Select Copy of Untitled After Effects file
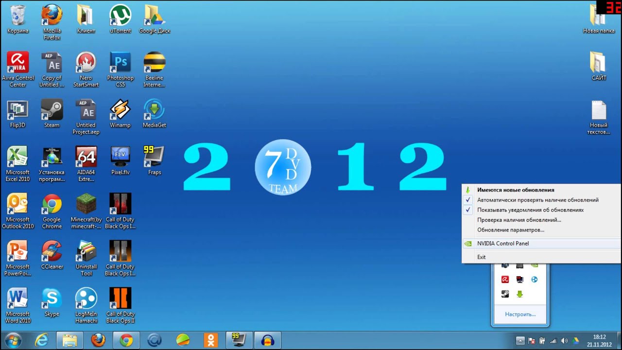This screenshot has height=350, width=622. pyautogui.click(x=52, y=70)
